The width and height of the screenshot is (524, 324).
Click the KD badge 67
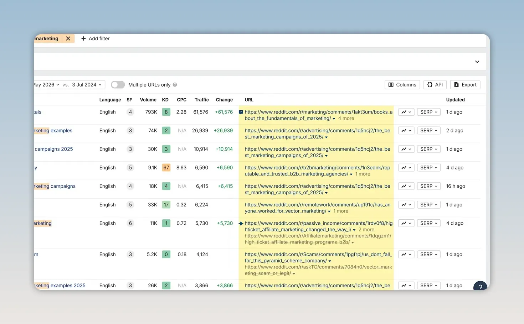click(166, 168)
